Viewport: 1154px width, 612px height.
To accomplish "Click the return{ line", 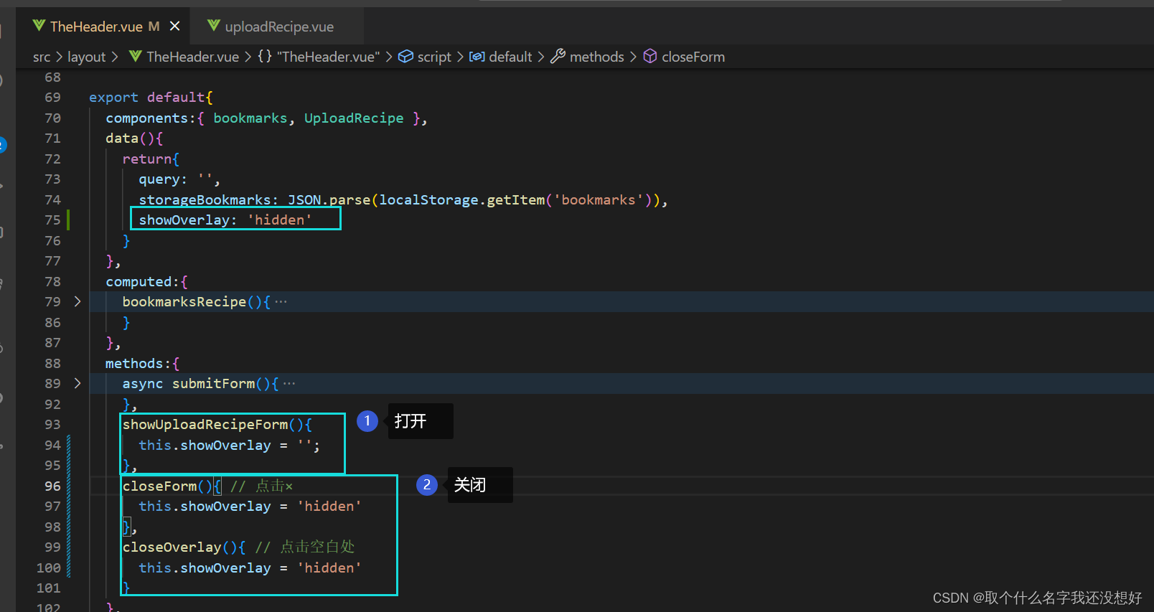I will [x=151, y=159].
